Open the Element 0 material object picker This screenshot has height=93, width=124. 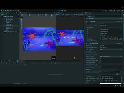(121, 72)
